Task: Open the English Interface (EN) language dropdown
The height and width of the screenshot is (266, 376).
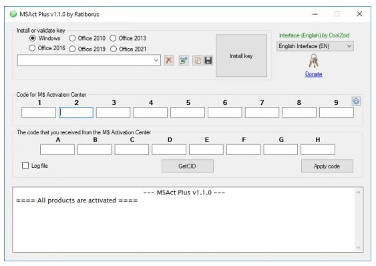Action: tap(315, 46)
